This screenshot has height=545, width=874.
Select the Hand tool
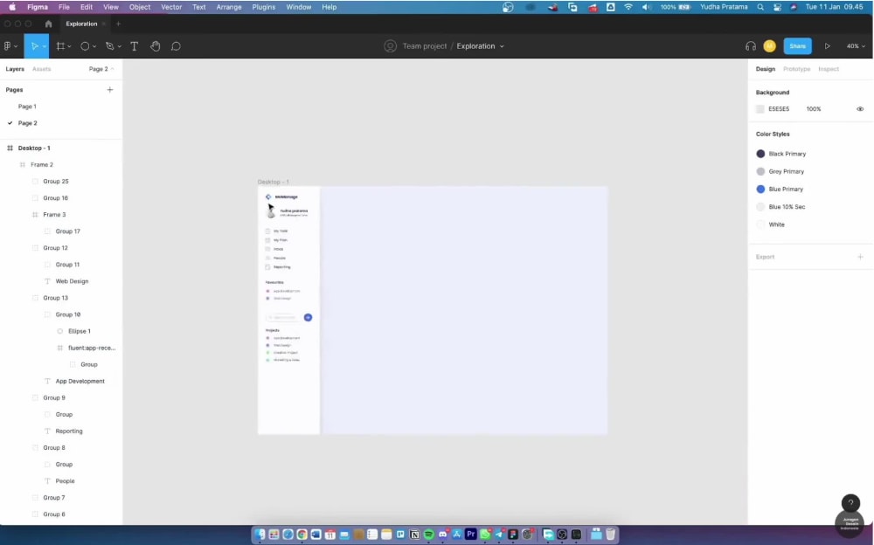pyautogui.click(x=155, y=46)
